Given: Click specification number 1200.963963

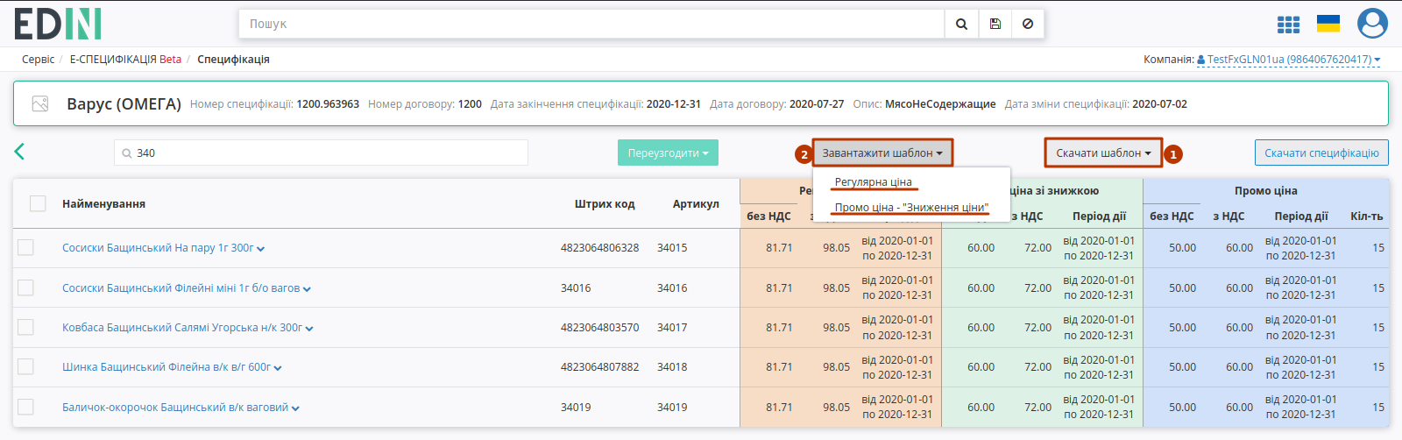Looking at the screenshot, I should click(328, 104).
